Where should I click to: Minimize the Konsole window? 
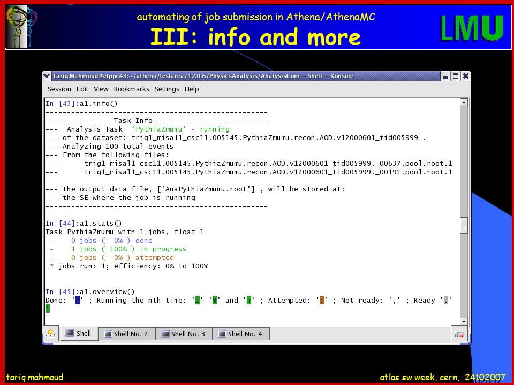[445, 76]
